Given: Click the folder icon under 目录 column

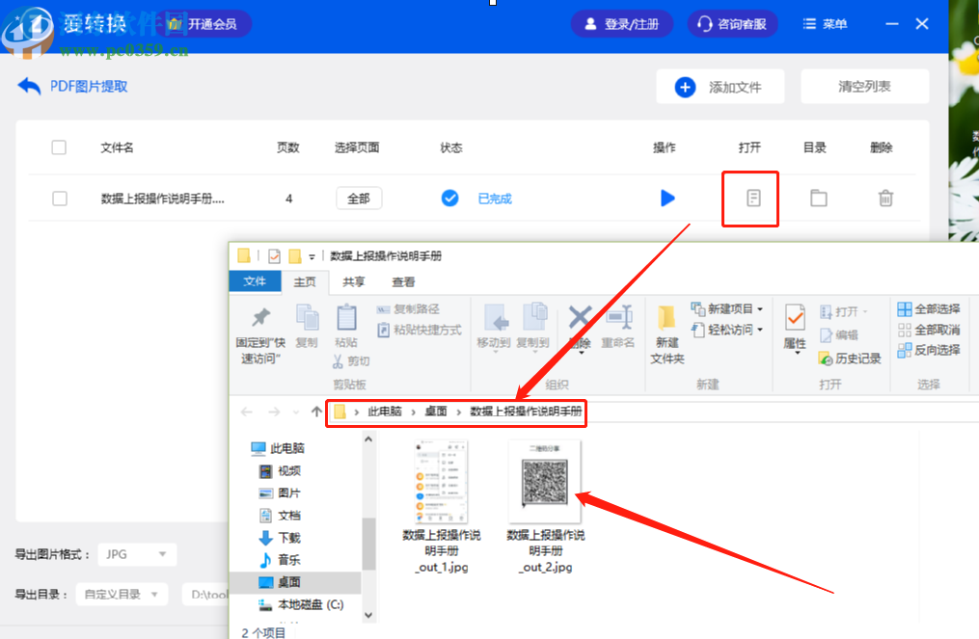Looking at the screenshot, I should 819,199.
